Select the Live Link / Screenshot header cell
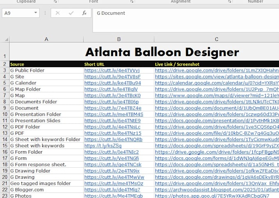This screenshot has width=279, height=198. [217, 64]
